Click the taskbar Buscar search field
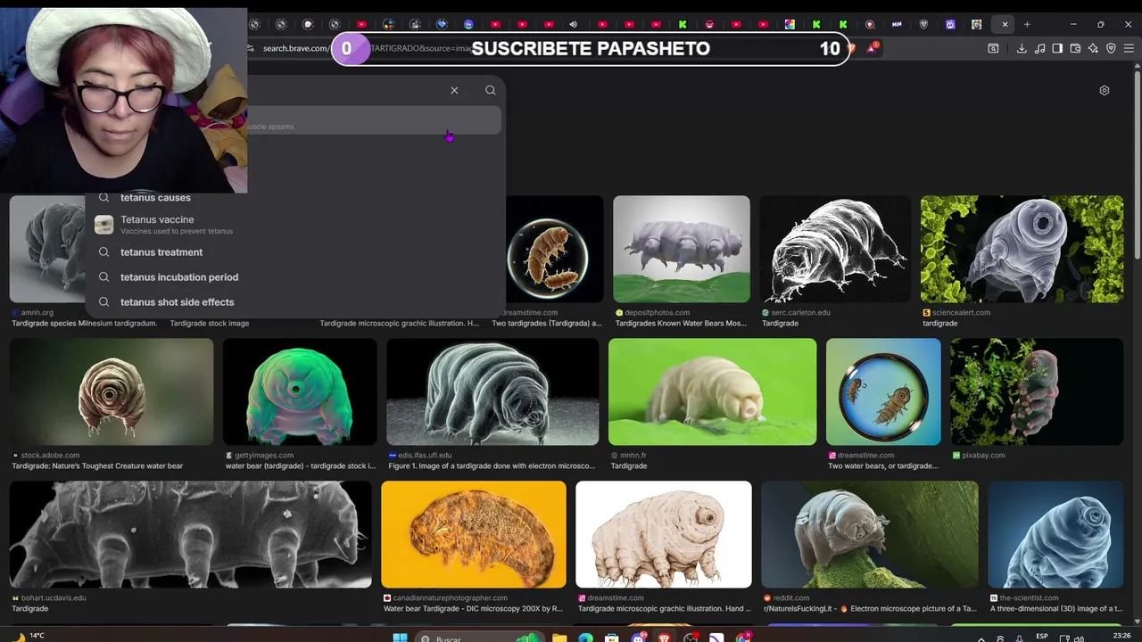This screenshot has height=642, width=1142. (480, 638)
